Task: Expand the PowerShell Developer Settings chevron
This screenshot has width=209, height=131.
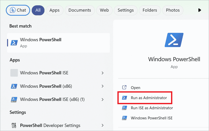Action: pyautogui.click(x=102, y=125)
